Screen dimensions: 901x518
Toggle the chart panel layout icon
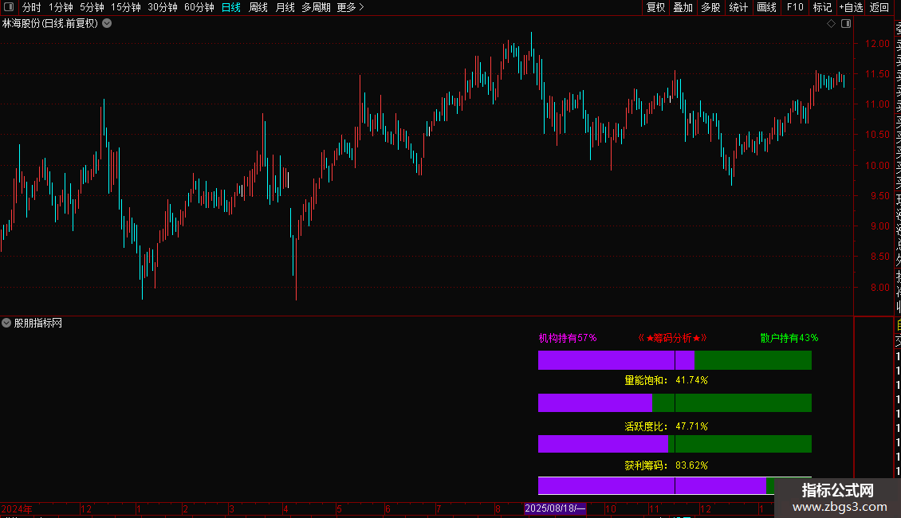(x=846, y=24)
